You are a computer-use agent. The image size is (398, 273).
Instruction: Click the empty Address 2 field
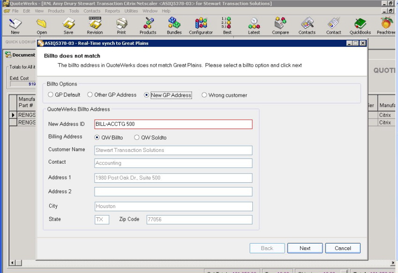(173, 191)
